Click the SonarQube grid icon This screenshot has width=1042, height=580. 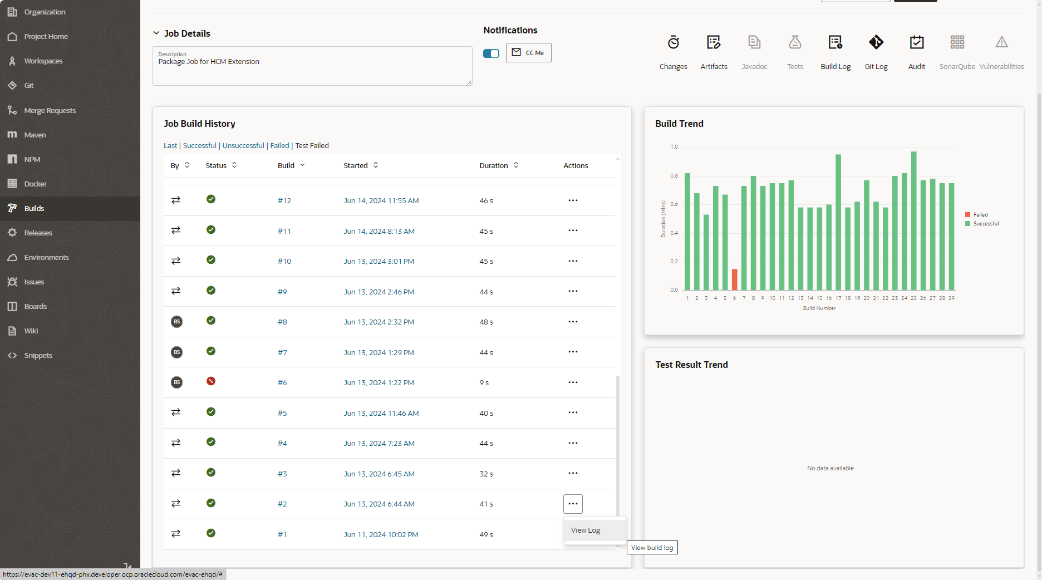957,42
